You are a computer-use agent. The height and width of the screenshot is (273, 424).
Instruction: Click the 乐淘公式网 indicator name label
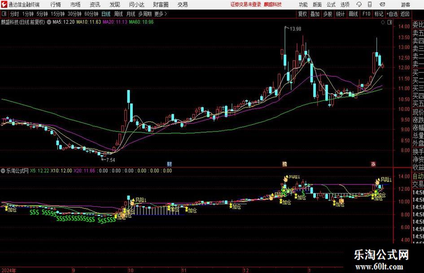tap(17, 171)
